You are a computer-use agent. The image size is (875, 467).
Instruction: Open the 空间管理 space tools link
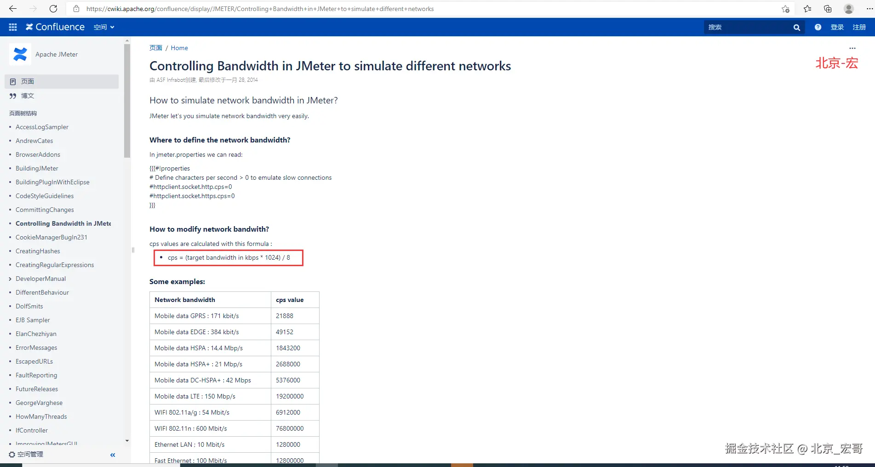click(x=30, y=454)
